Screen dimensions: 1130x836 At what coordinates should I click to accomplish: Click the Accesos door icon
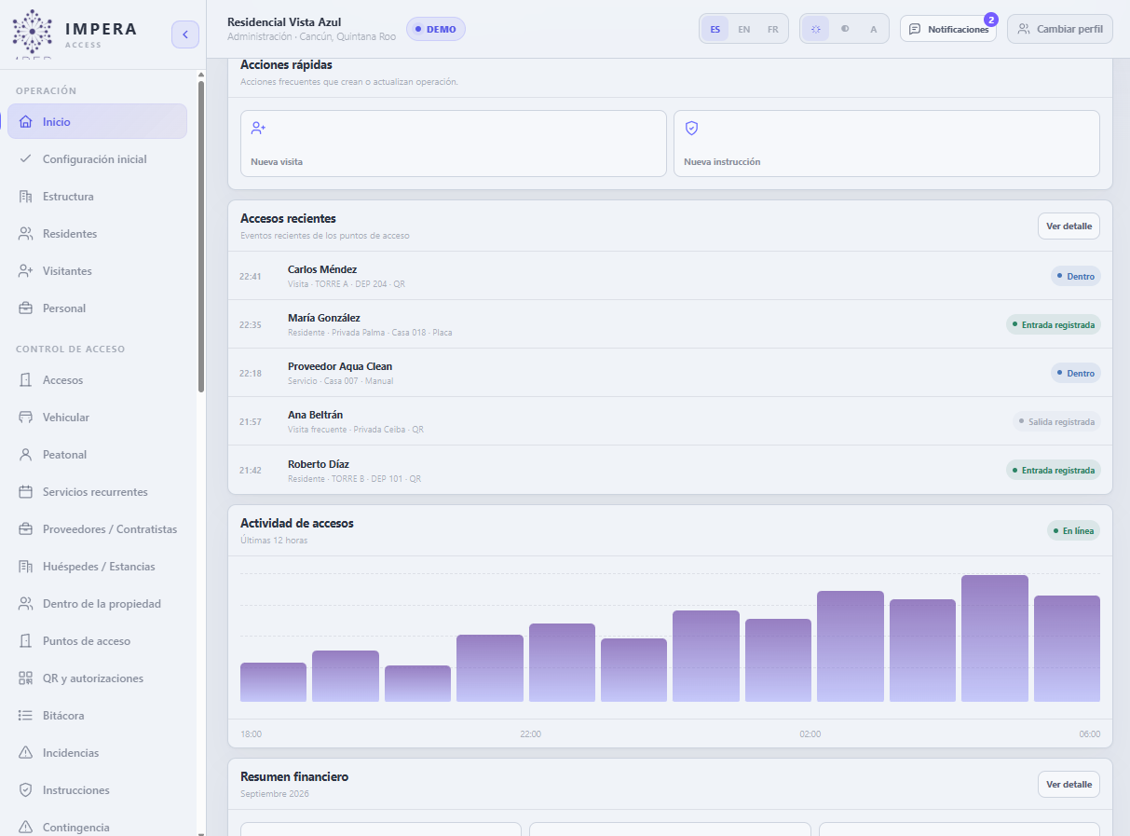(x=26, y=380)
